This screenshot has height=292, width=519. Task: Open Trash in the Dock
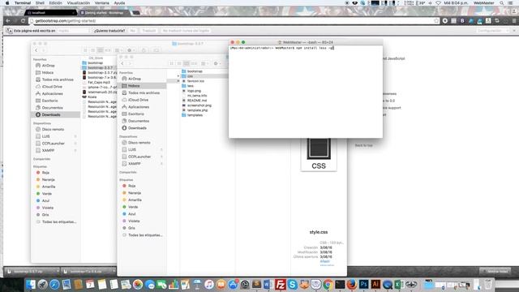[x=488, y=284]
